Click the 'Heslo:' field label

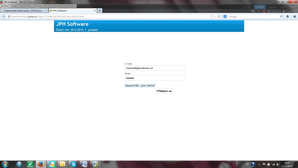tap(128, 73)
